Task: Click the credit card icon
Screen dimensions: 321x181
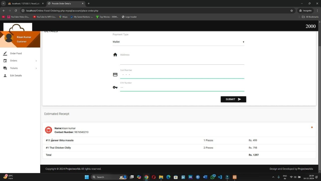Action: (x=115, y=75)
